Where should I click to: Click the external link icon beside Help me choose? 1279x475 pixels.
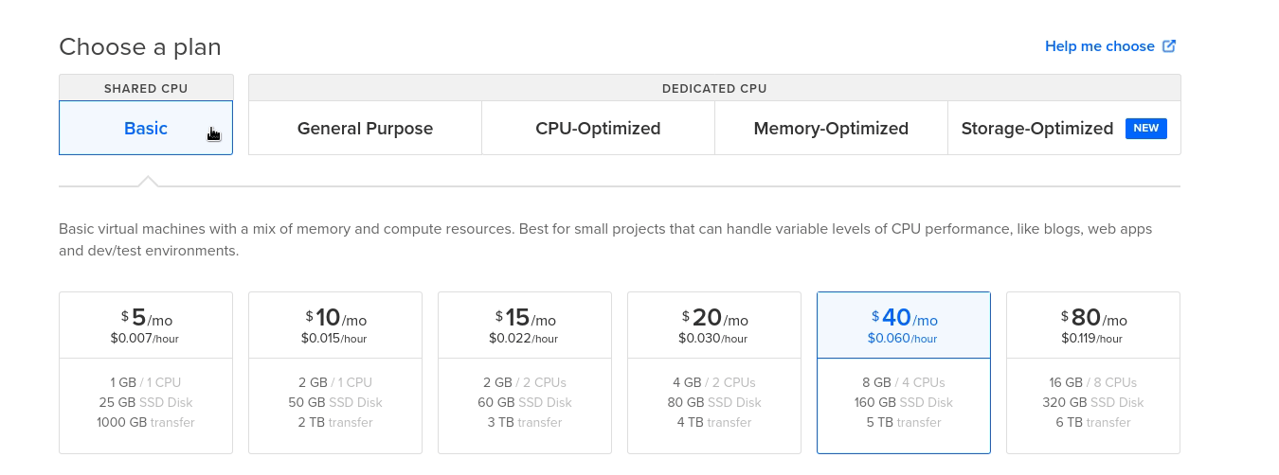pyautogui.click(x=1169, y=46)
